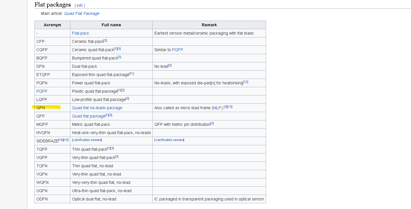Click citation 13 in the QFN remark
Image resolution: width=411 pixels, height=209 pixels.
click(230, 107)
